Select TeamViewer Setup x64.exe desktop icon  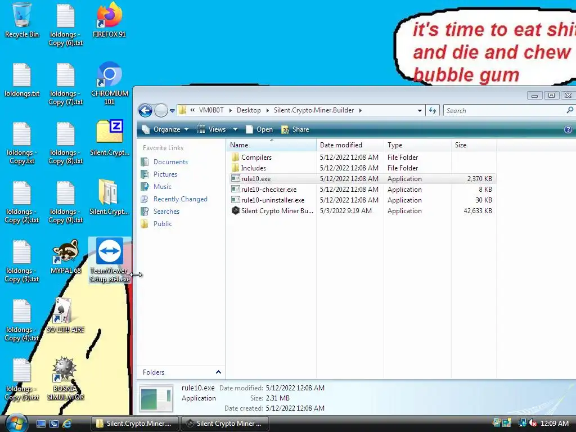point(110,260)
